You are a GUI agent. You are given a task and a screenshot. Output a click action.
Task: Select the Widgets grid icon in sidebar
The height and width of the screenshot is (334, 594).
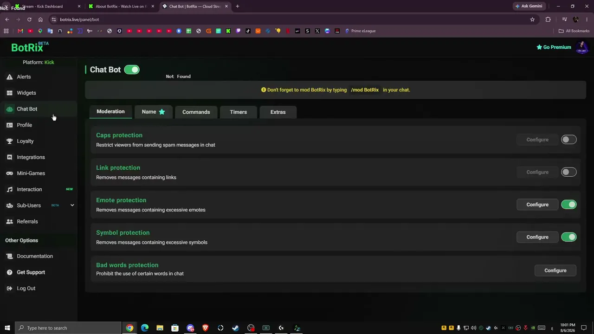(x=9, y=93)
